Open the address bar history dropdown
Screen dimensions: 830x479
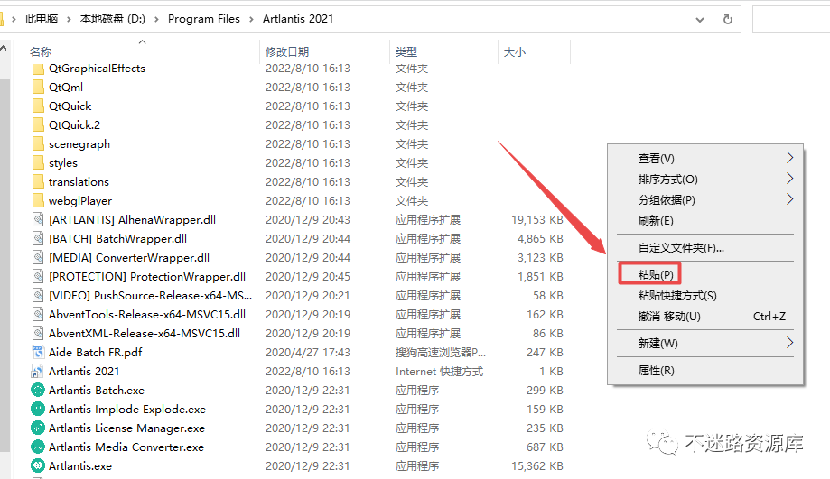click(700, 20)
